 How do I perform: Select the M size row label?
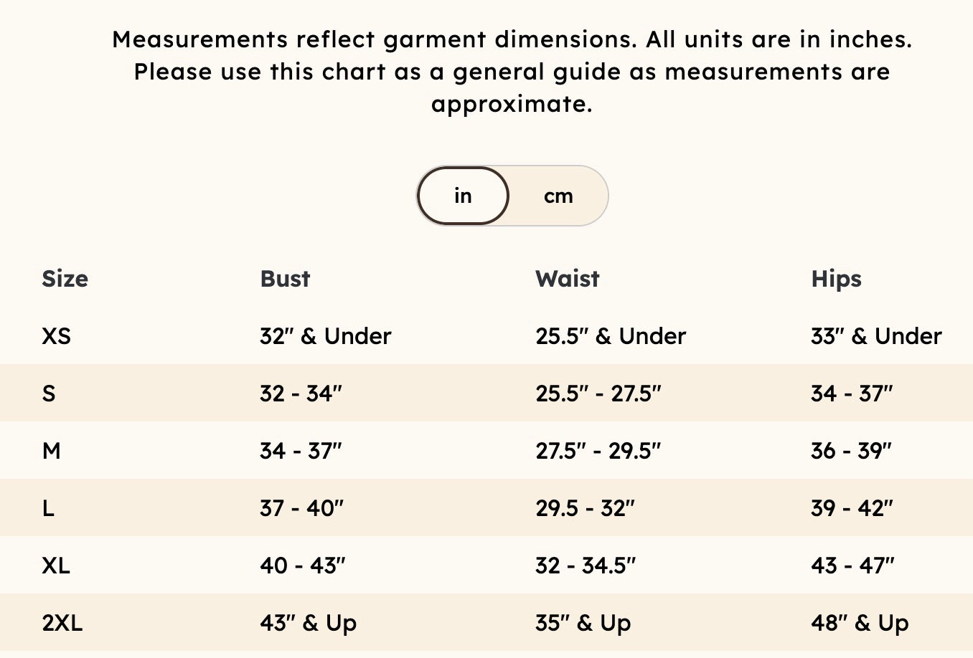(x=52, y=451)
